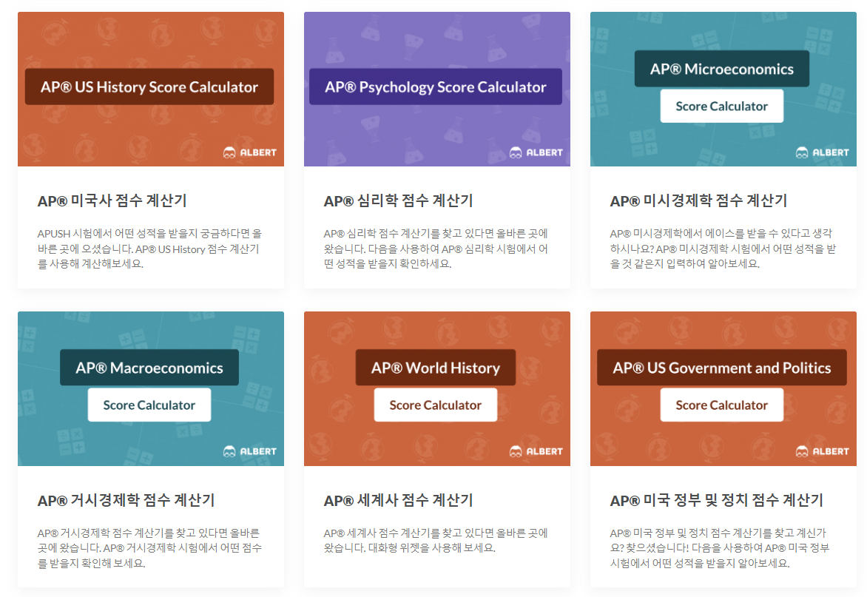Click the AP® 미시경제학 점수 계산기 heading
The image size is (867, 597).
pos(698,200)
